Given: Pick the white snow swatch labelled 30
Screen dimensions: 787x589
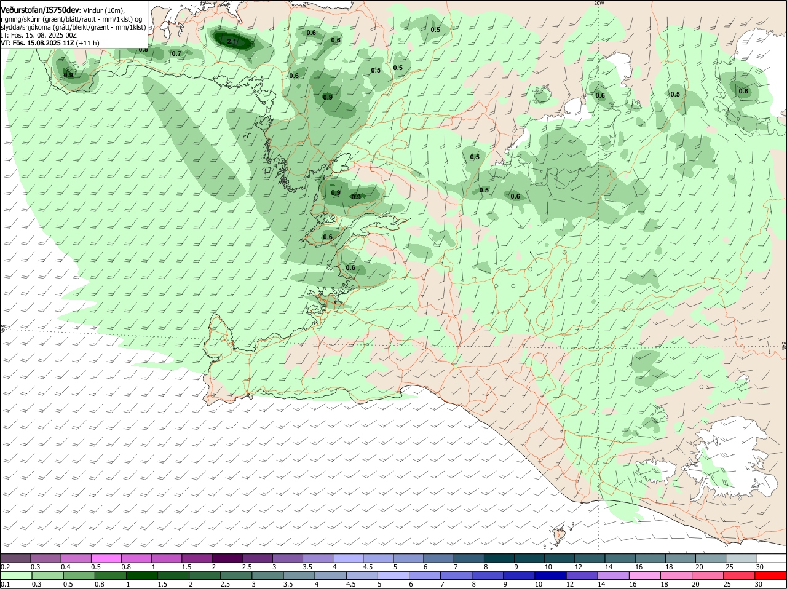Looking at the screenshot, I should pos(771,558).
